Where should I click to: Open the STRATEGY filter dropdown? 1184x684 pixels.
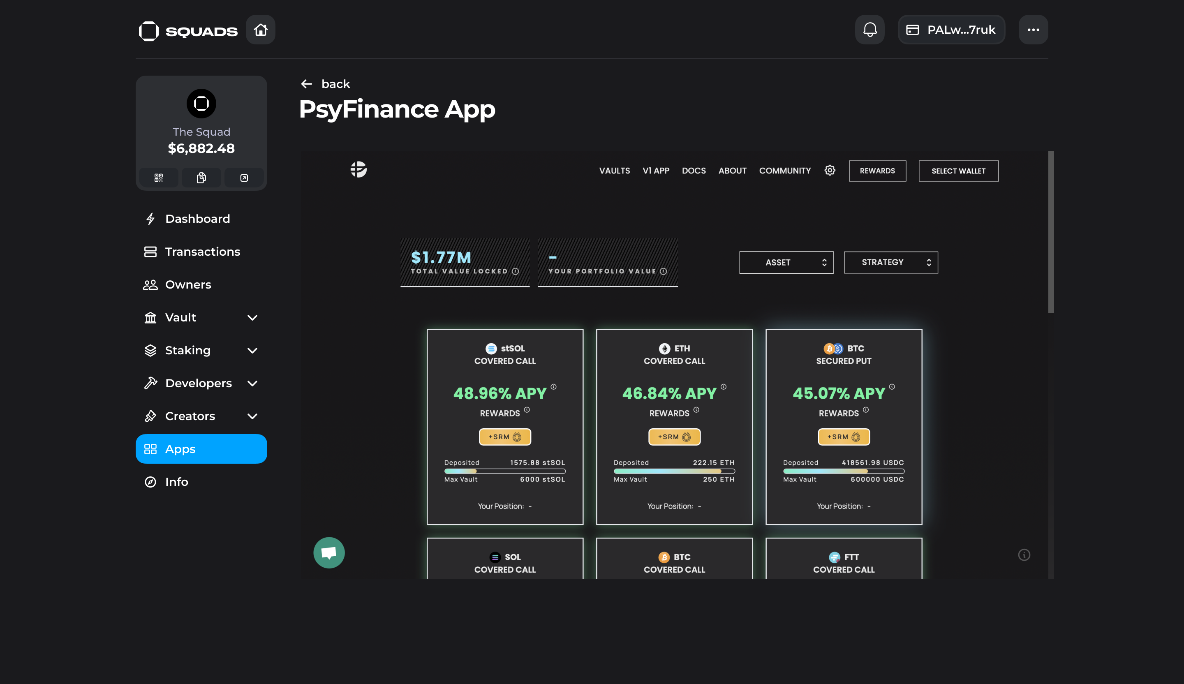(x=890, y=263)
